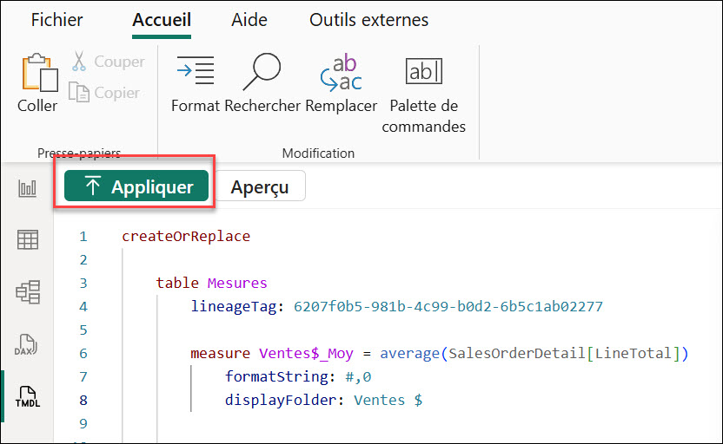Select the TMDL view sidebar icon

(x=28, y=396)
